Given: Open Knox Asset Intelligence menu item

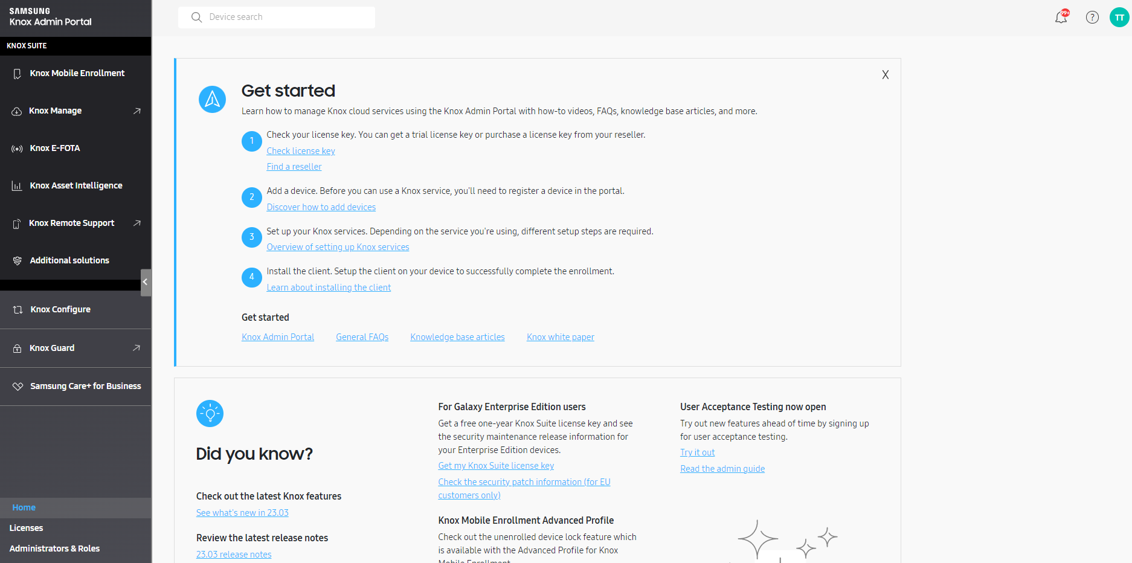Looking at the screenshot, I should coord(76,186).
